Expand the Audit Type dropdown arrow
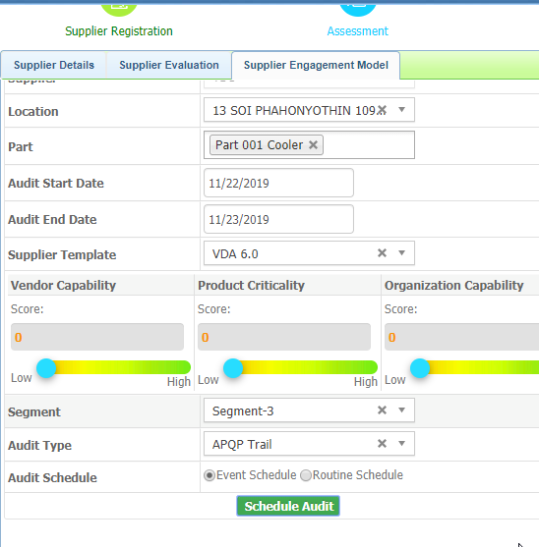Screen dimensions: 539x547 (401, 443)
